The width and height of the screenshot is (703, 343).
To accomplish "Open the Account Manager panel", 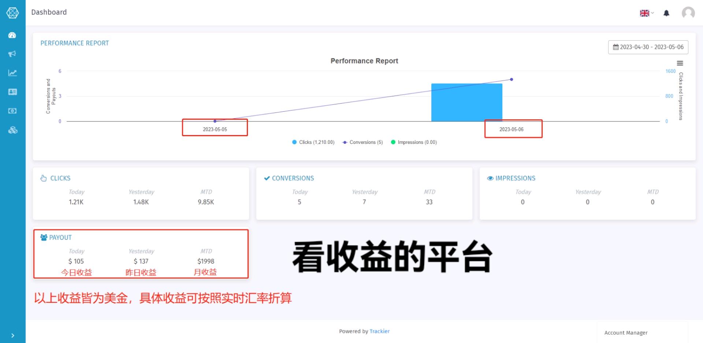I will [x=643, y=332].
